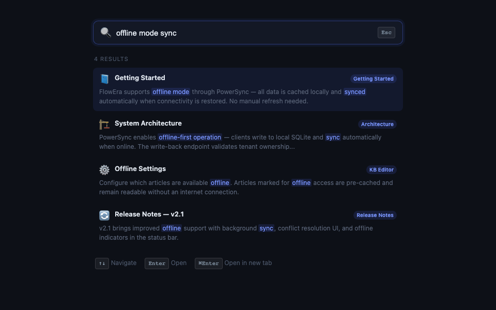Click the magnifying glass search icon
The image size is (496, 310).
105,33
